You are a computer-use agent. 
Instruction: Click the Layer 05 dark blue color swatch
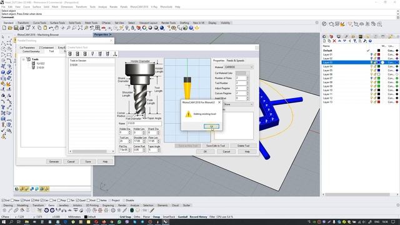click(379, 70)
